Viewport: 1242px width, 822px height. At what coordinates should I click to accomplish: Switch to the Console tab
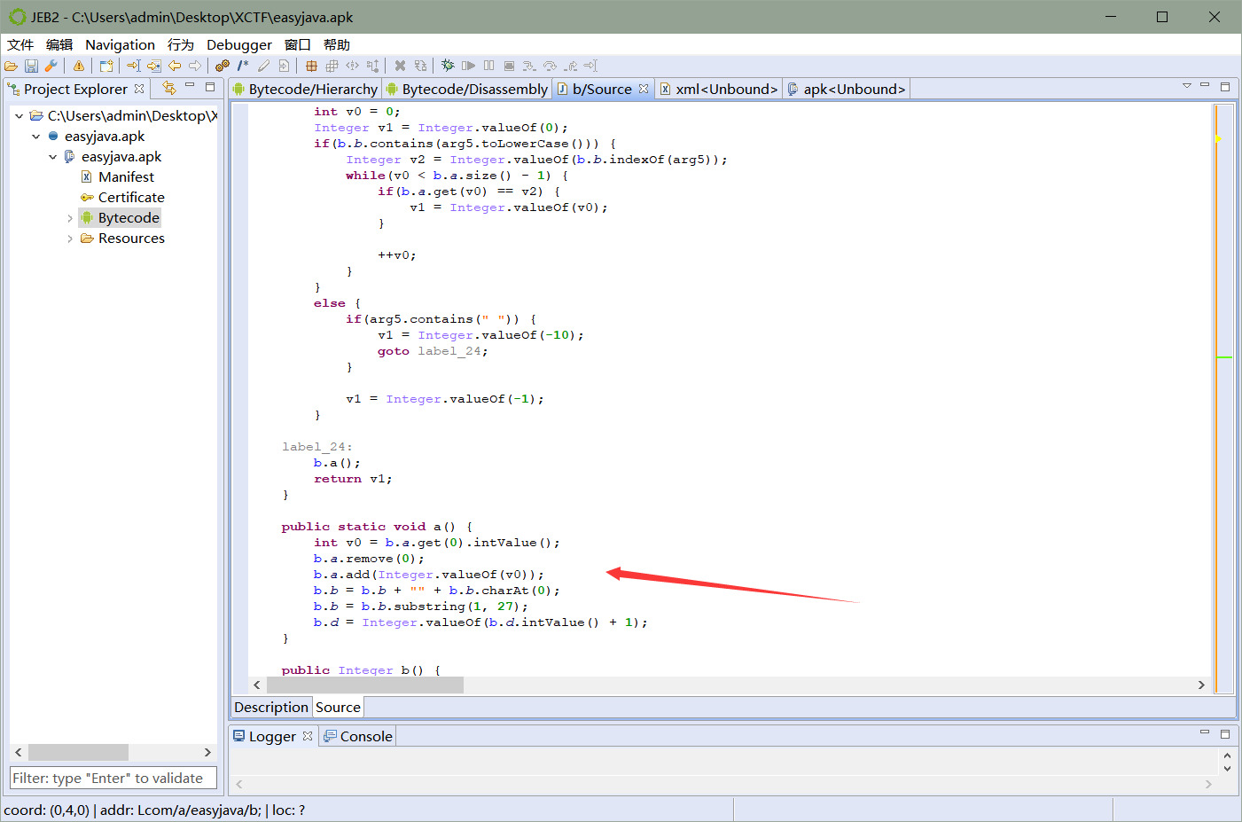[x=358, y=736]
